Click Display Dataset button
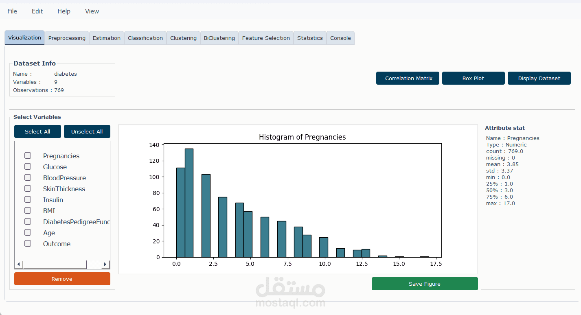The width and height of the screenshot is (581, 315). coord(539,78)
